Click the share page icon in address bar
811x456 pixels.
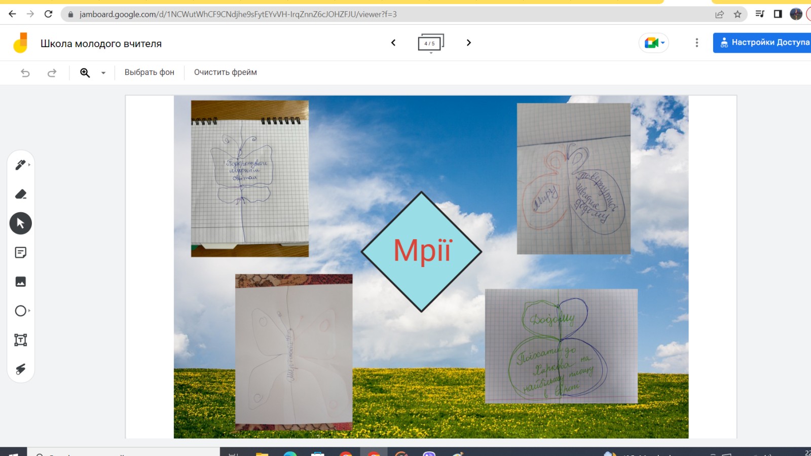tap(719, 14)
